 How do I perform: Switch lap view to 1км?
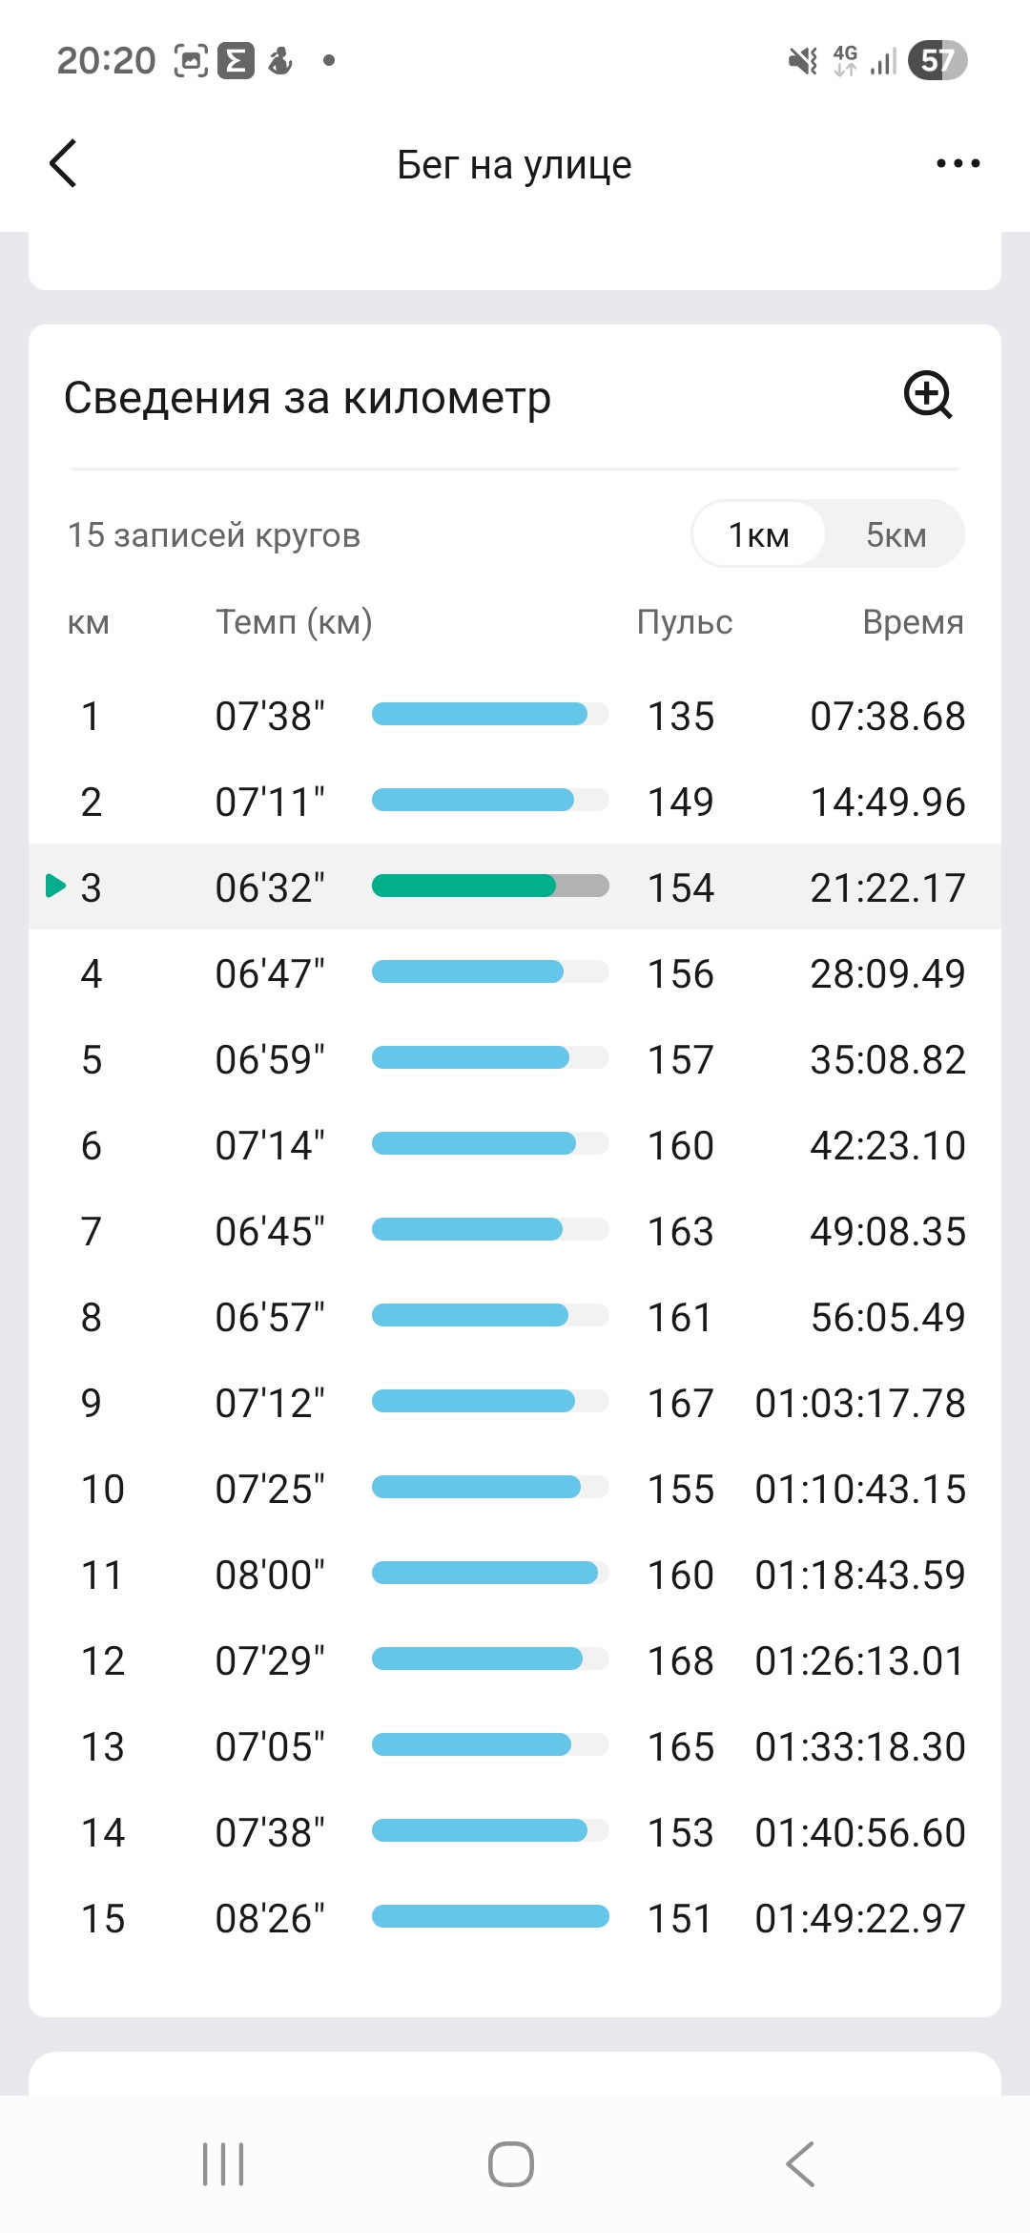tap(758, 534)
